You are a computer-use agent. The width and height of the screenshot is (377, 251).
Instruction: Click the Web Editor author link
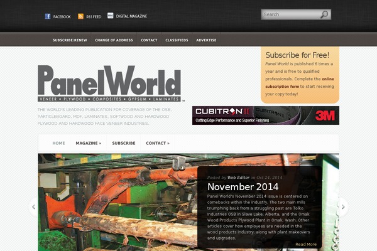click(238, 178)
